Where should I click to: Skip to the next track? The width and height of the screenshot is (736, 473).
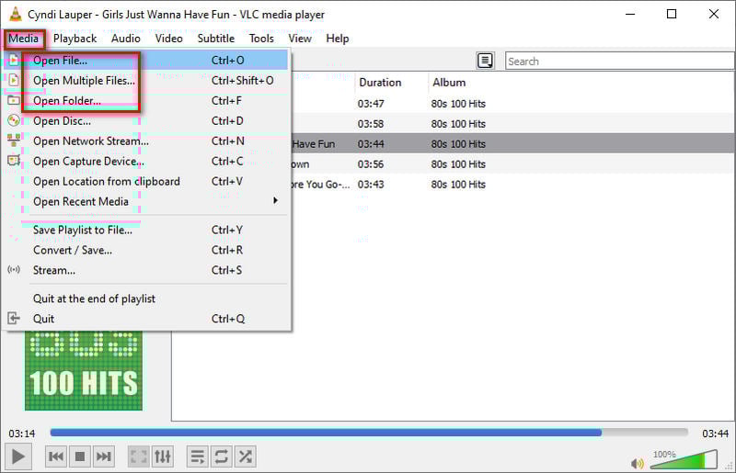click(104, 456)
